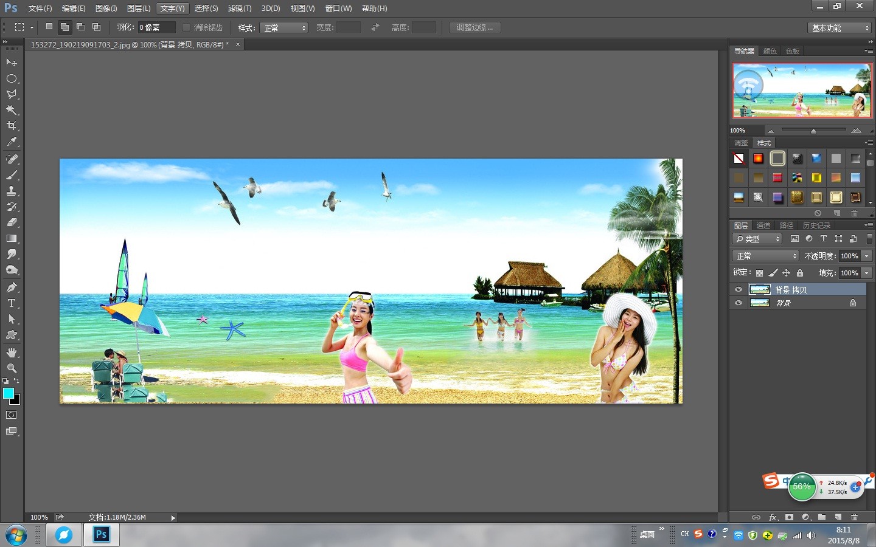This screenshot has width=876, height=547.
Task: Click Windows Start button
Action: point(16,535)
